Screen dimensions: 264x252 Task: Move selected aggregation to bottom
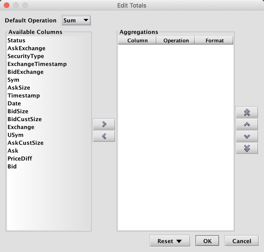click(x=247, y=148)
